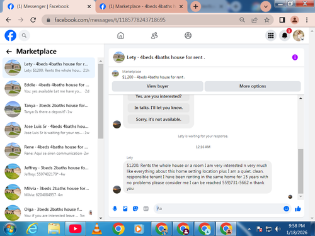Open the Groups icon in top navigation
The width and height of the screenshot is (315, 236).
pyautogui.click(x=188, y=36)
